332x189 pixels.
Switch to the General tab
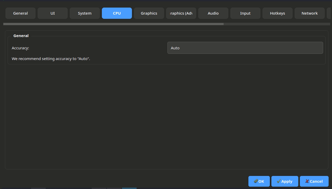click(20, 13)
